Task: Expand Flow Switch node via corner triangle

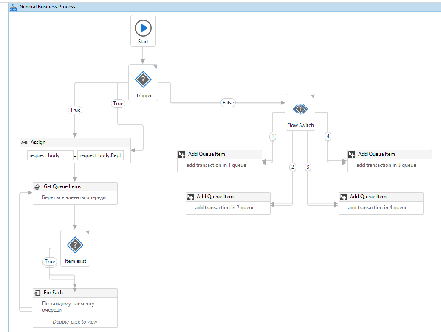Action: click(312, 96)
